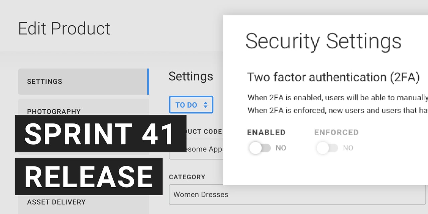Click the up-down arrows in TO DO selector
The image size is (428, 214).
point(205,105)
